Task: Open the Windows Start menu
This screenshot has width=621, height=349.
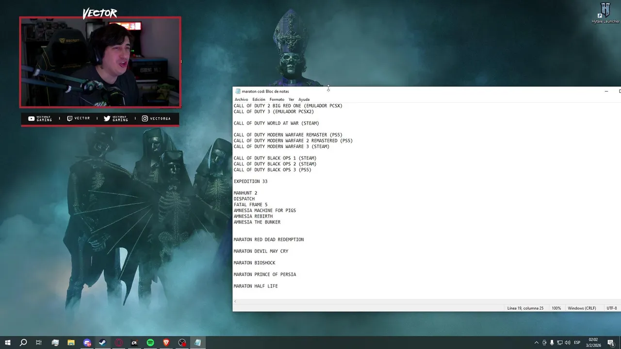Action: pos(8,343)
